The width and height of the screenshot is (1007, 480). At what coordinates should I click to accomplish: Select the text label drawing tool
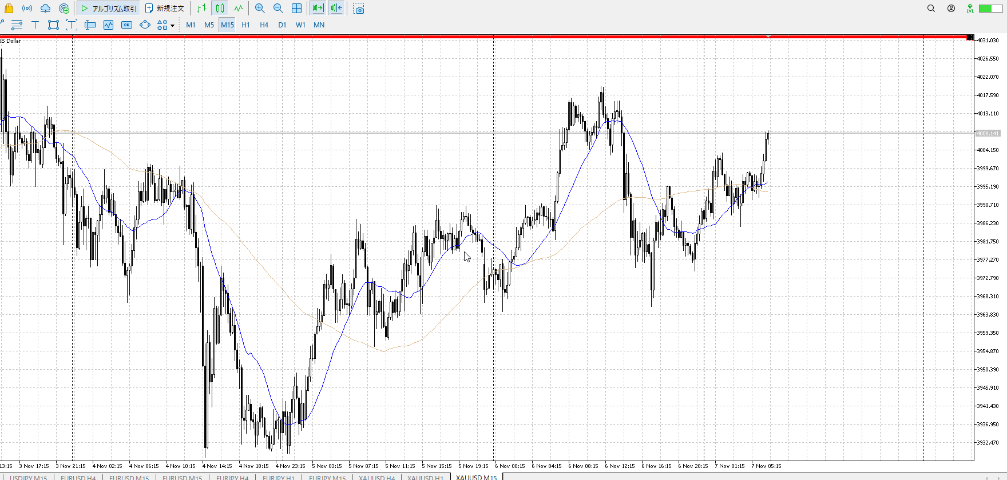(x=35, y=25)
